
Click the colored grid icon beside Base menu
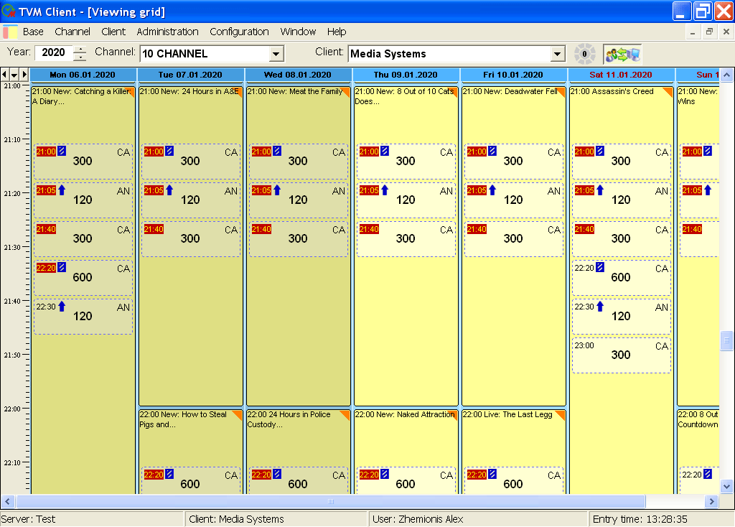coord(10,32)
